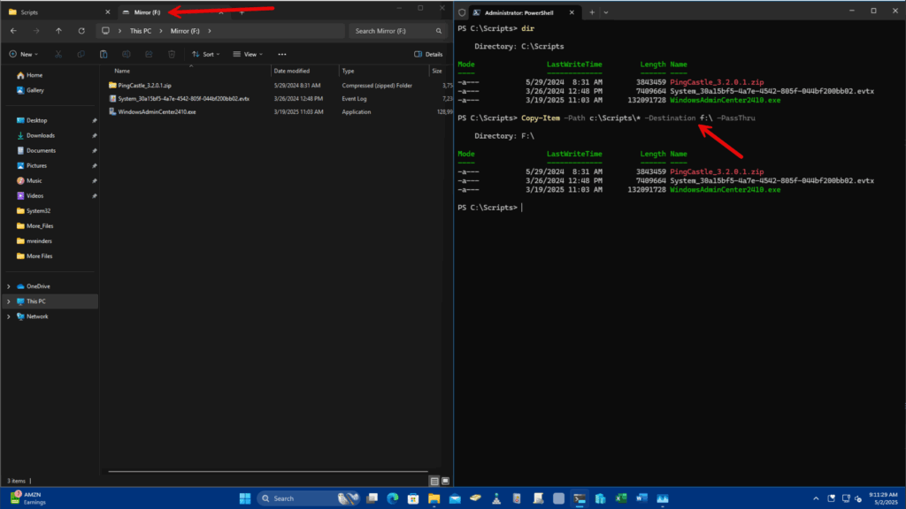Click the Copy icon in Explorer toolbar
Viewport: 906px width, 509px height.
click(x=81, y=54)
